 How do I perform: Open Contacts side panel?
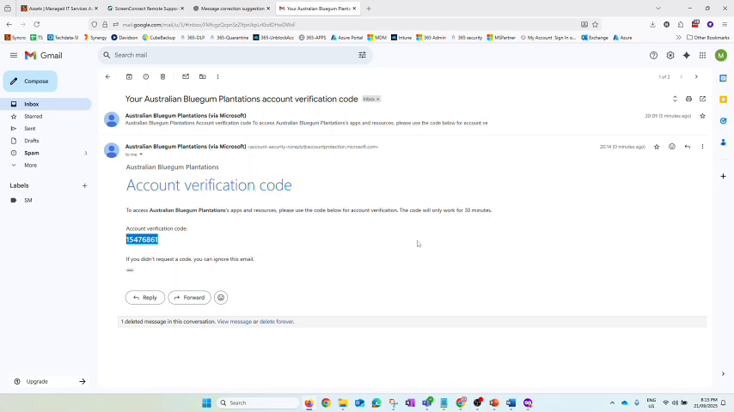(x=723, y=142)
